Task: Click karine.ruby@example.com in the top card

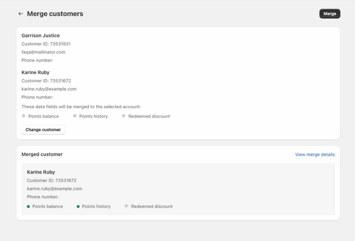Action: [49, 89]
